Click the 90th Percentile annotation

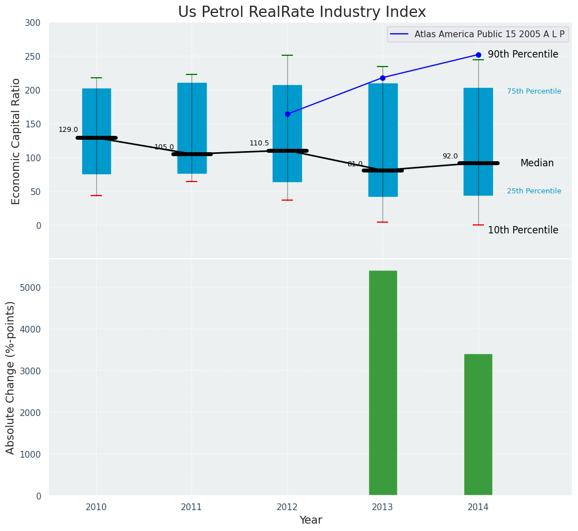click(x=523, y=55)
